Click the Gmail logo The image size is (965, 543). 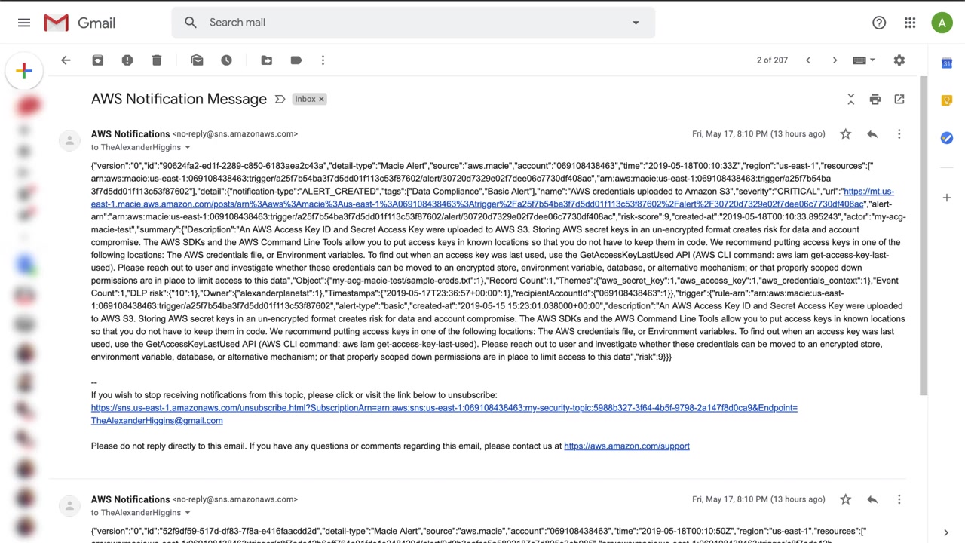[x=80, y=23]
